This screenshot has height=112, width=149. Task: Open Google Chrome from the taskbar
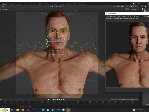tap(23, 110)
